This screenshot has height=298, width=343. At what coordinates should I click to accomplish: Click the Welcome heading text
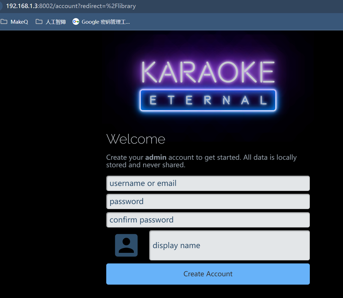(136, 139)
